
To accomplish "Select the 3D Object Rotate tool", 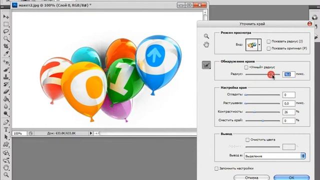I will [6, 152].
